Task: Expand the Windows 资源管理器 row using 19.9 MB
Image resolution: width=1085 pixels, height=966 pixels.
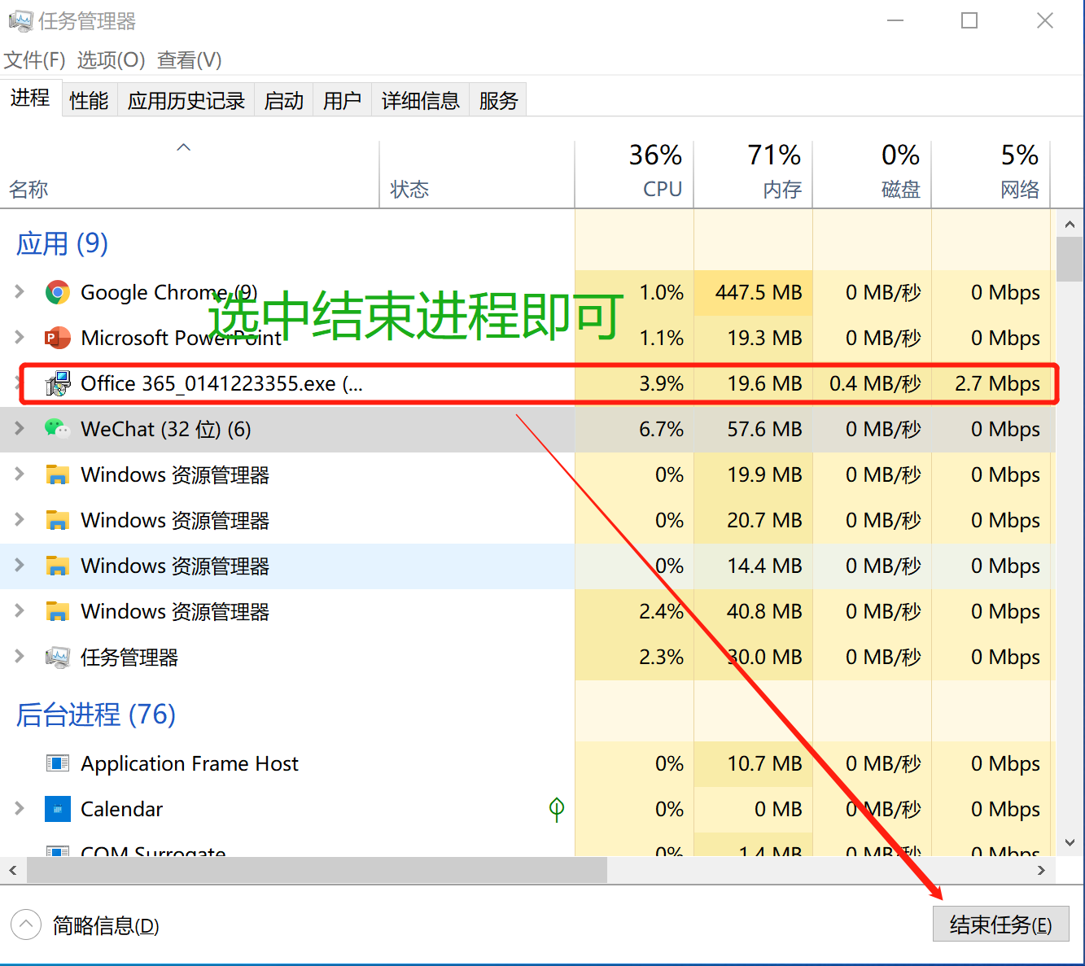Action: click(20, 474)
